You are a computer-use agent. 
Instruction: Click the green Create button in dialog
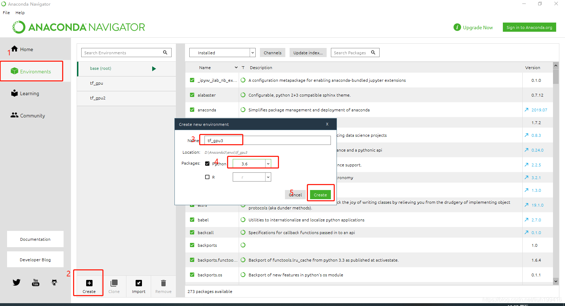click(x=320, y=195)
